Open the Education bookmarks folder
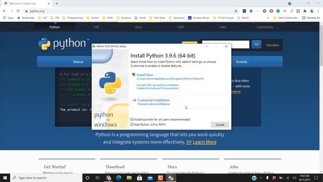 click(177, 18)
